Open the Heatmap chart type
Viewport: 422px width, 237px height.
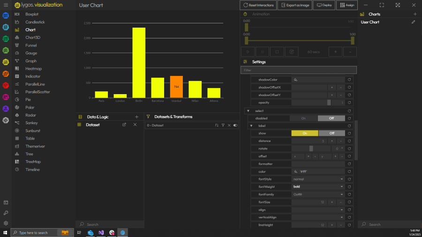(x=33, y=69)
